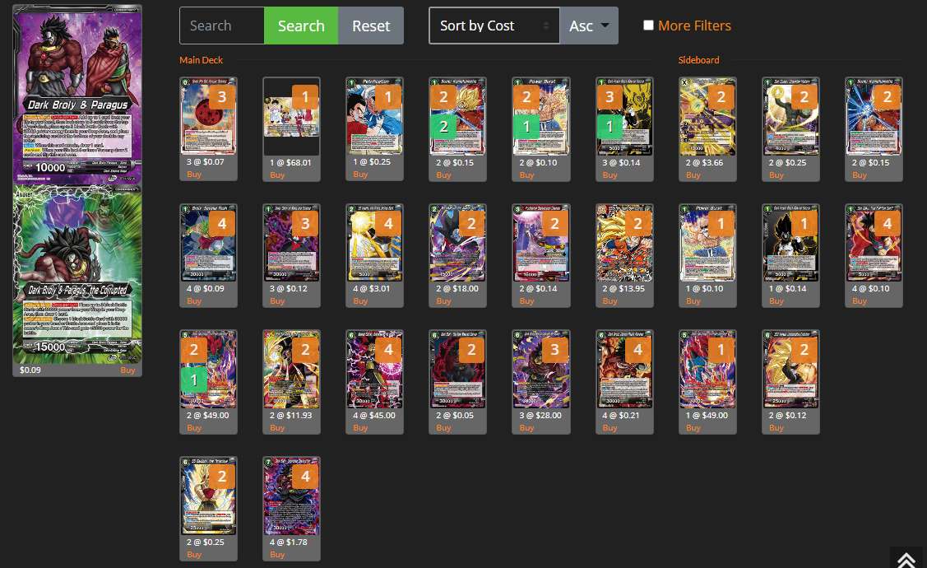Click the Main Deck section label
The image size is (927, 568).
201,60
